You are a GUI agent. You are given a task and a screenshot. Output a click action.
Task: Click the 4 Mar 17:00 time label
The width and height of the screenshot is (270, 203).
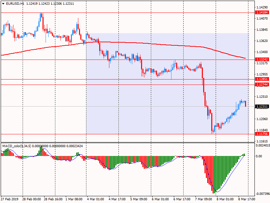117,199
